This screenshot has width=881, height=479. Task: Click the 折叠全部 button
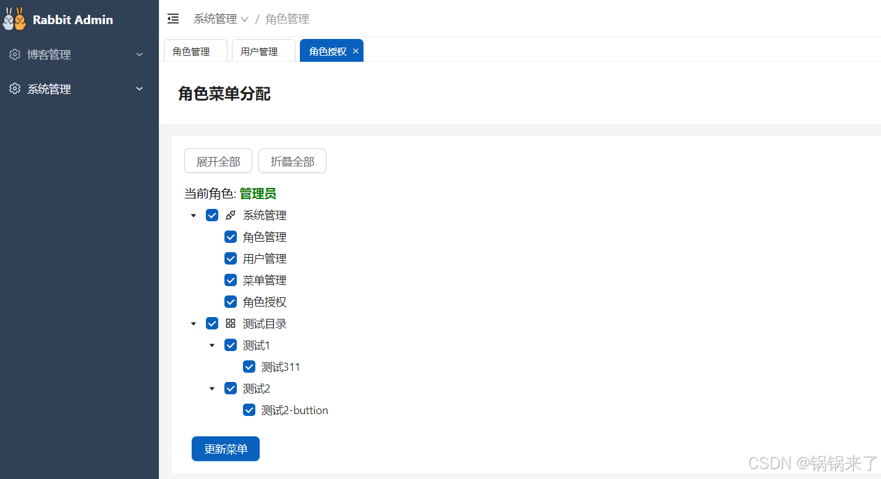point(292,161)
